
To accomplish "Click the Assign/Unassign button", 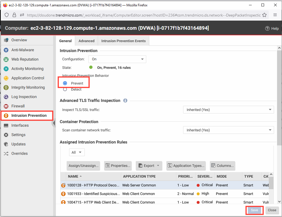I will pos(83,166).
